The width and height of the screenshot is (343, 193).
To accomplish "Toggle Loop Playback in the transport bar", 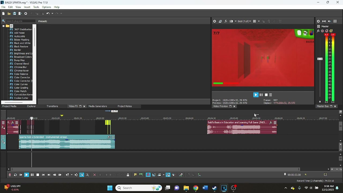I will (15, 175).
